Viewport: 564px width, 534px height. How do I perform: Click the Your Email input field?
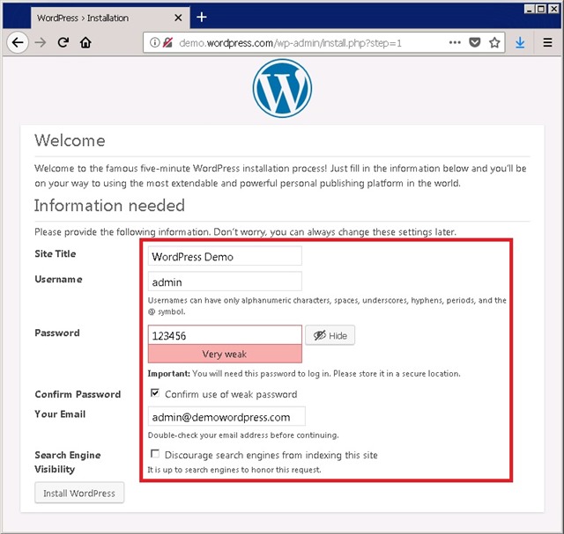pos(226,416)
